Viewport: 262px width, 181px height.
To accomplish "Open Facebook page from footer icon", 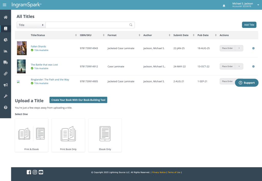I will pyautogui.click(x=29, y=172).
